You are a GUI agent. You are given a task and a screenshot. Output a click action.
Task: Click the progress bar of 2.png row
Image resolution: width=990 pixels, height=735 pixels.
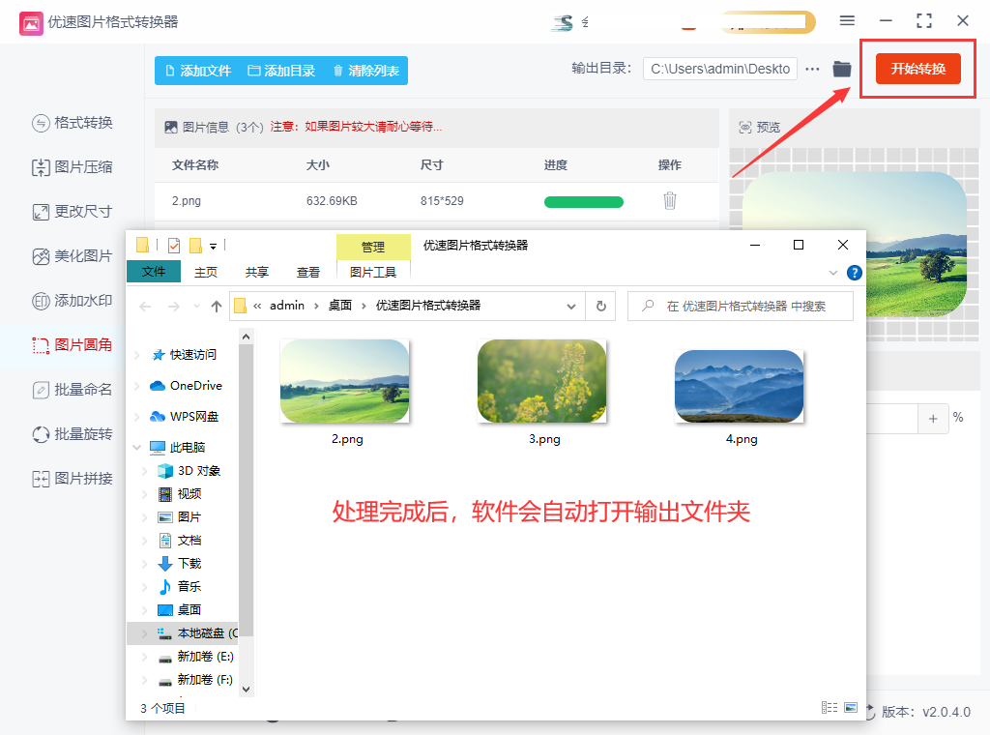(583, 202)
